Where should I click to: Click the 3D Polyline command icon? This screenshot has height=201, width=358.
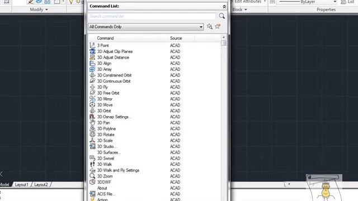pyautogui.click(x=92, y=128)
